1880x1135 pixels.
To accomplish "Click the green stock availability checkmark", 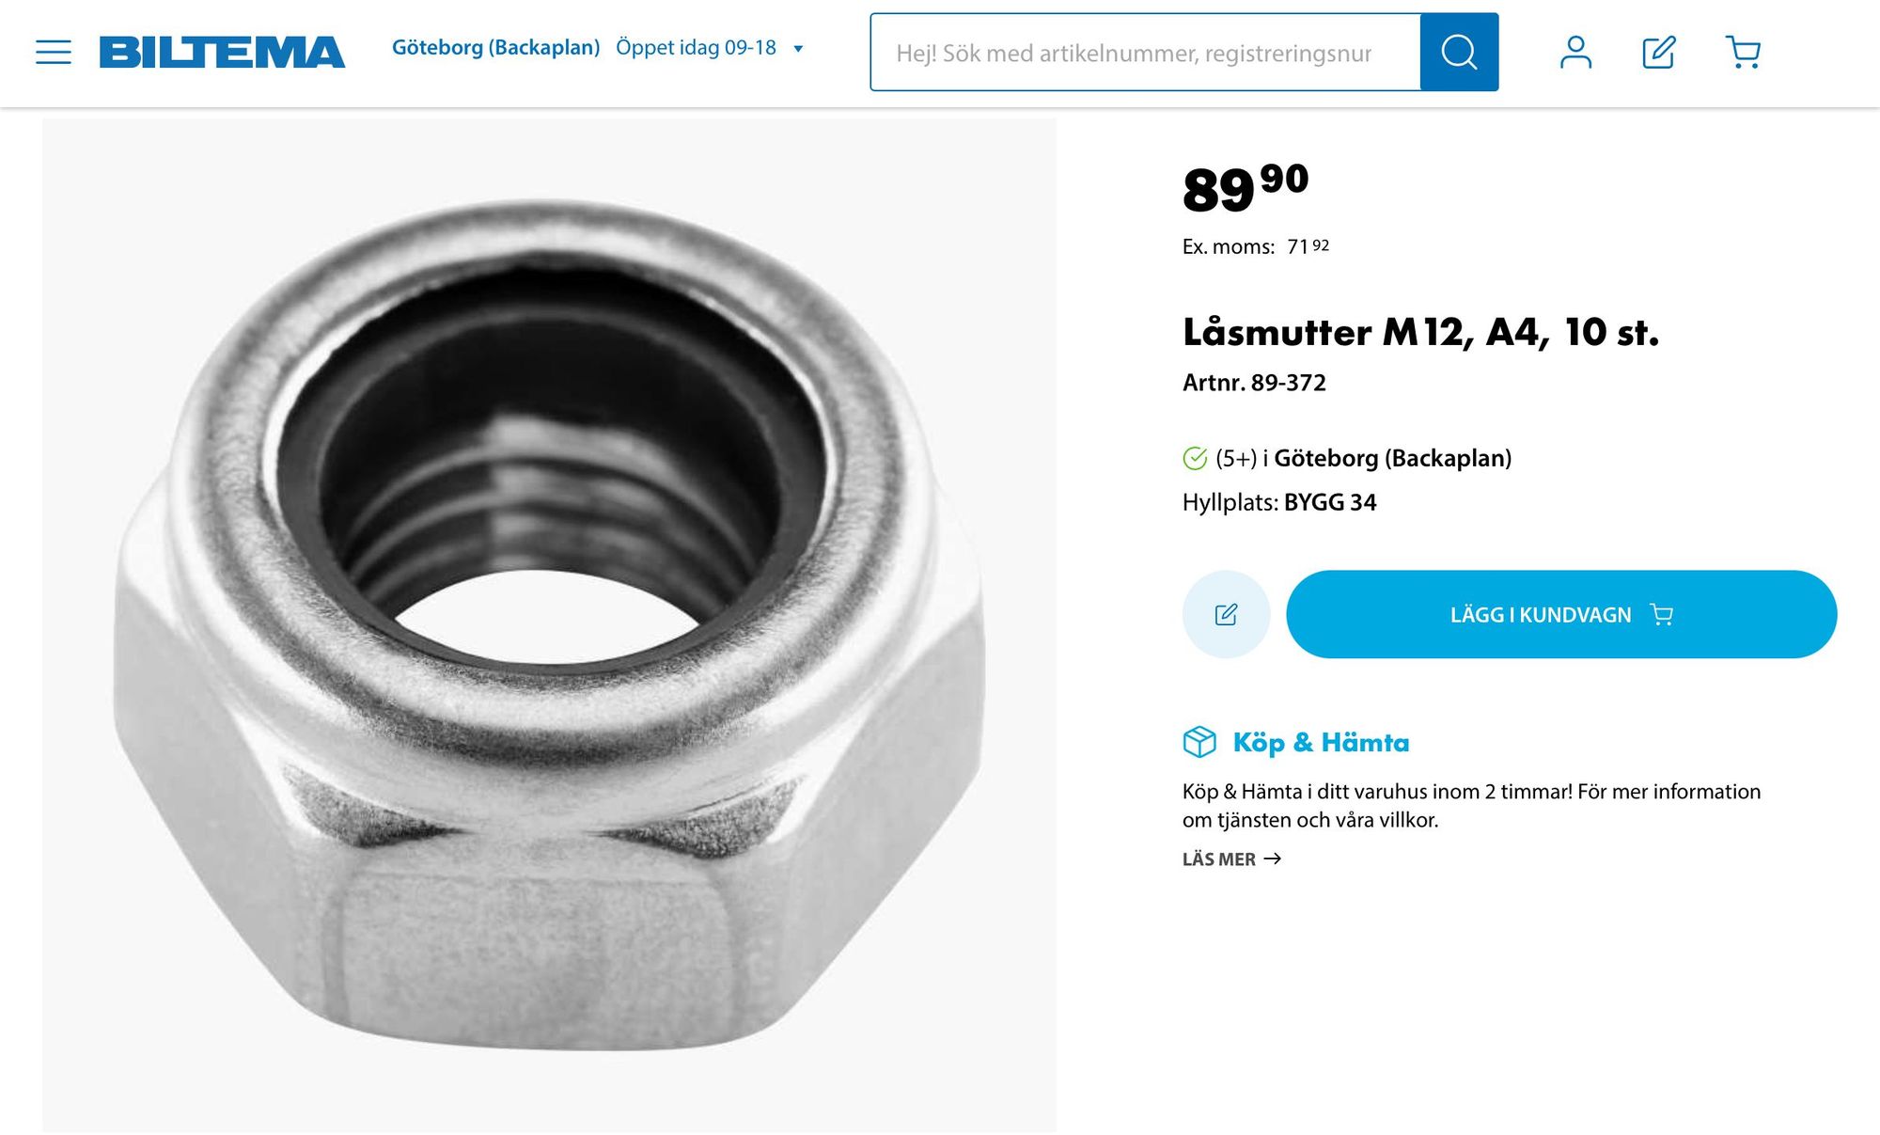I will coord(1195,458).
